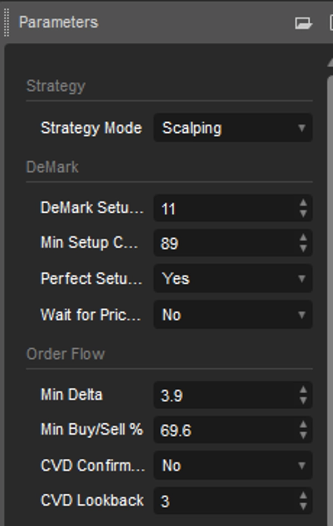Open the CVD Confirm dropdown
333x526 pixels.
(x=233, y=465)
